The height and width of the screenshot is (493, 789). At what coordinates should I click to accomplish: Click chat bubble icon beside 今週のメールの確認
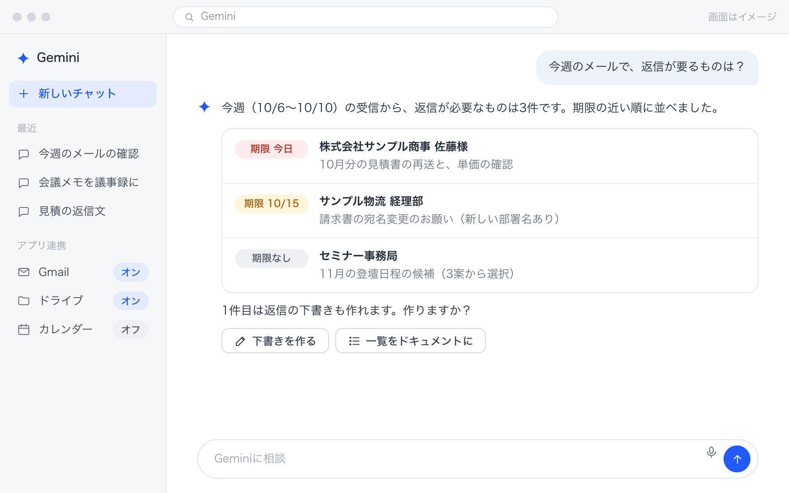tap(24, 154)
